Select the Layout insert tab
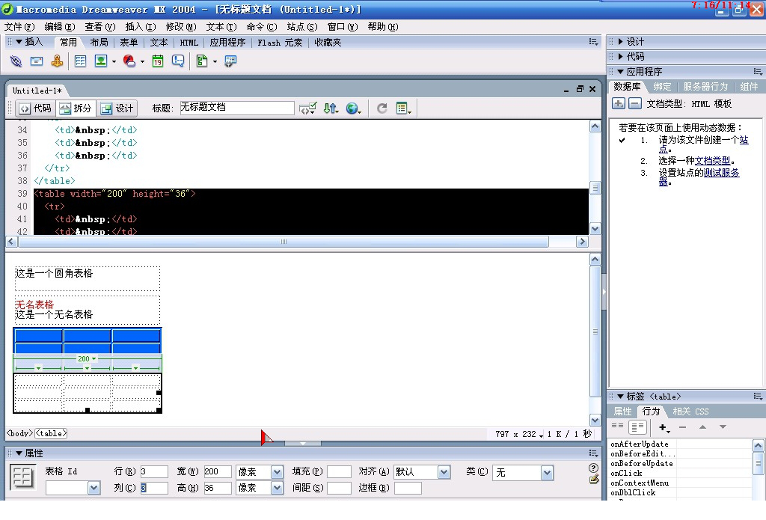 point(99,43)
